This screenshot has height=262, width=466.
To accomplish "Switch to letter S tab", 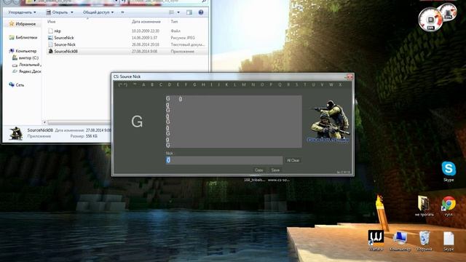I will pos(296,84).
